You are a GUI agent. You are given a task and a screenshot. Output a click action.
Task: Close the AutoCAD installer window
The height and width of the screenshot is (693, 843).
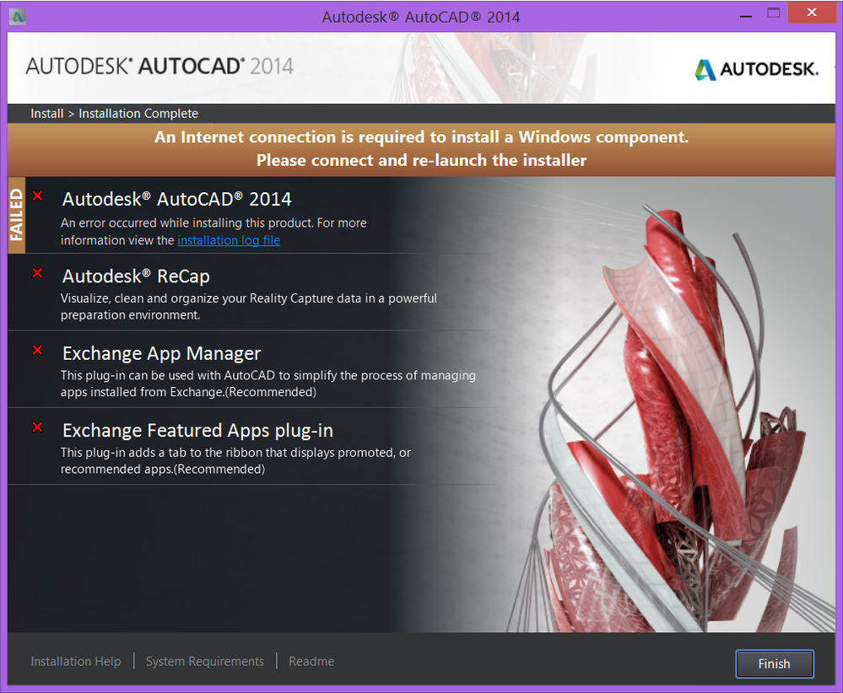tap(812, 13)
